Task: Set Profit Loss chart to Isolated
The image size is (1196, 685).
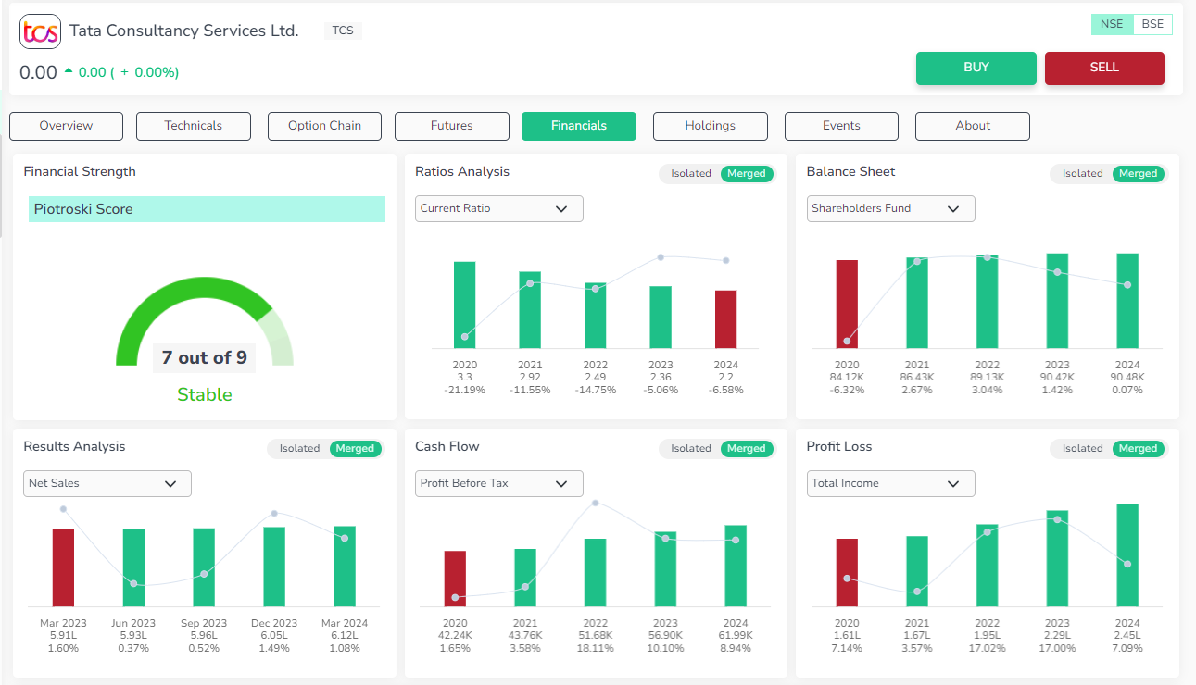Action: coord(1083,448)
